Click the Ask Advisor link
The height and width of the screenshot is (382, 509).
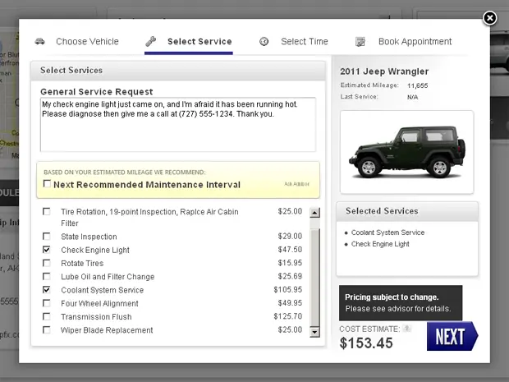click(x=296, y=184)
